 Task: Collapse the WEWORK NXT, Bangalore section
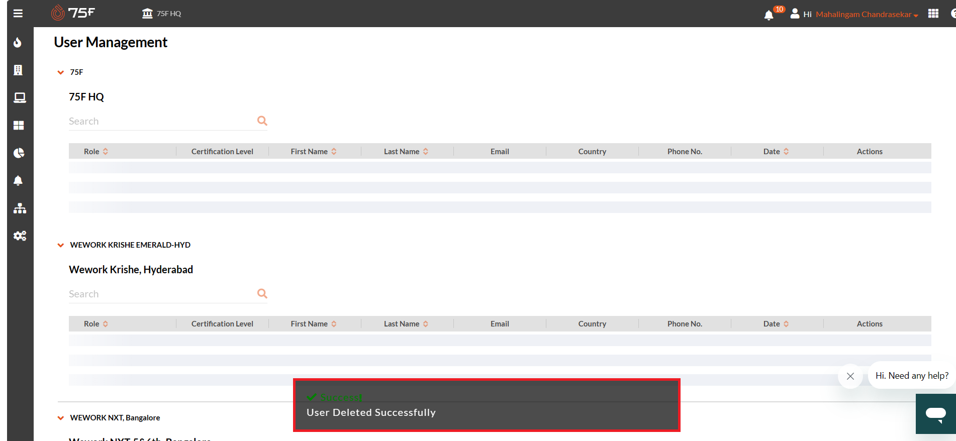[61, 418]
